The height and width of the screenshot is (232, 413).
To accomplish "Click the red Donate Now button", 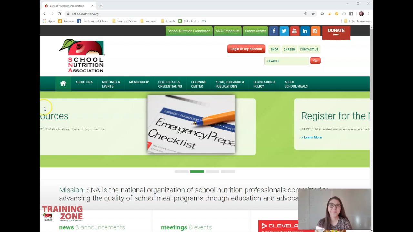I will click(x=336, y=33).
